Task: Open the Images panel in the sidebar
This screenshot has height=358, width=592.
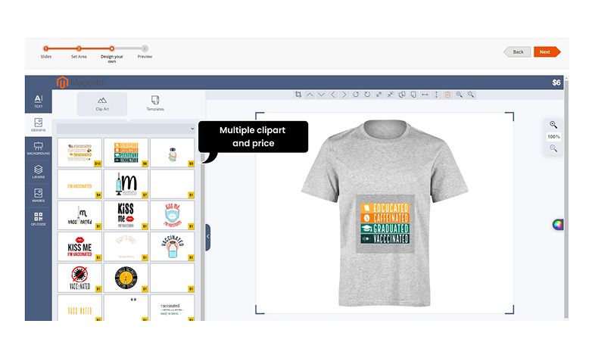Action: click(38, 196)
